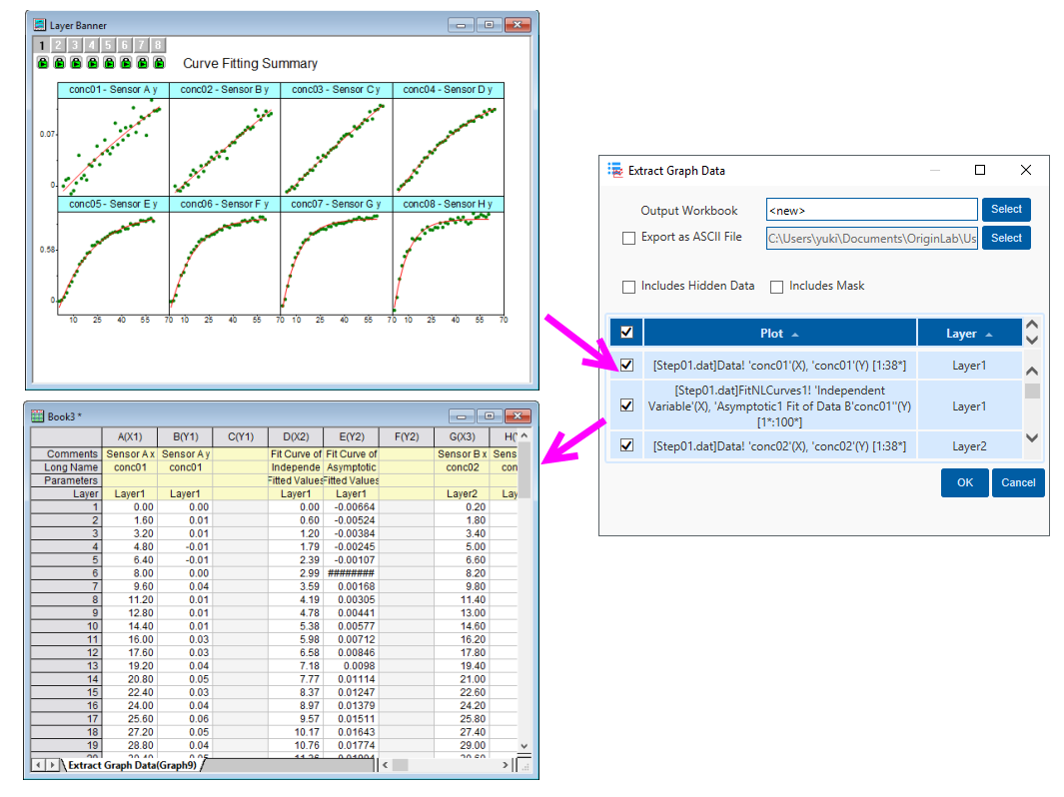
Task: Uncheck the select-all checkbox above the plot list
Action: [626, 332]
